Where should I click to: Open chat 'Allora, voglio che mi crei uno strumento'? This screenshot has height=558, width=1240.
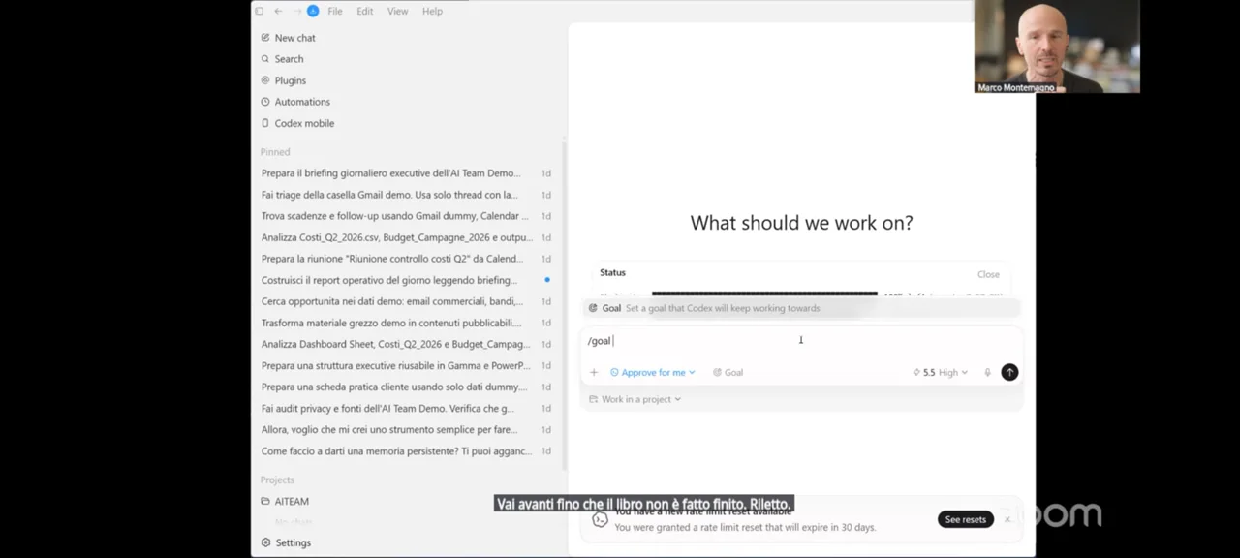click(406, 430)
